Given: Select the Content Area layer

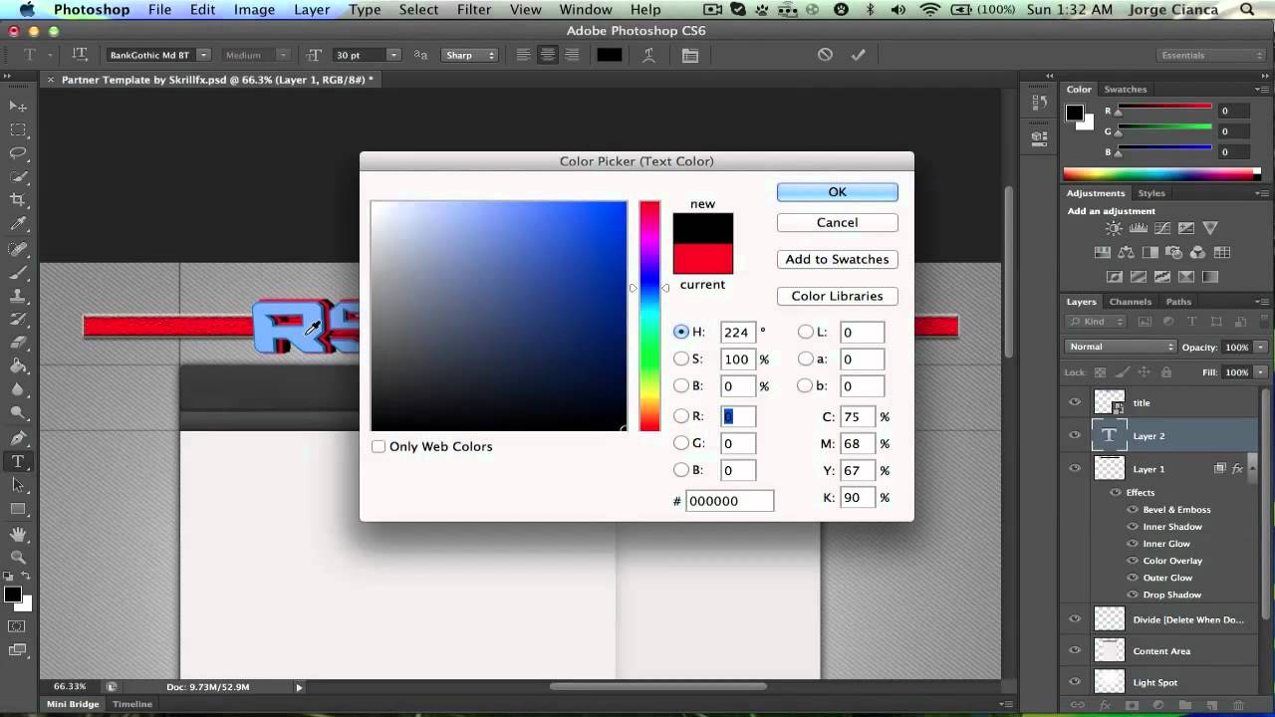Looking at the screenshot, I should tap(1161, 651).
